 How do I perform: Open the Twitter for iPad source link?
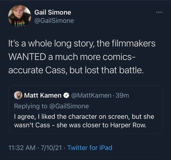click(x=90, y=148)
